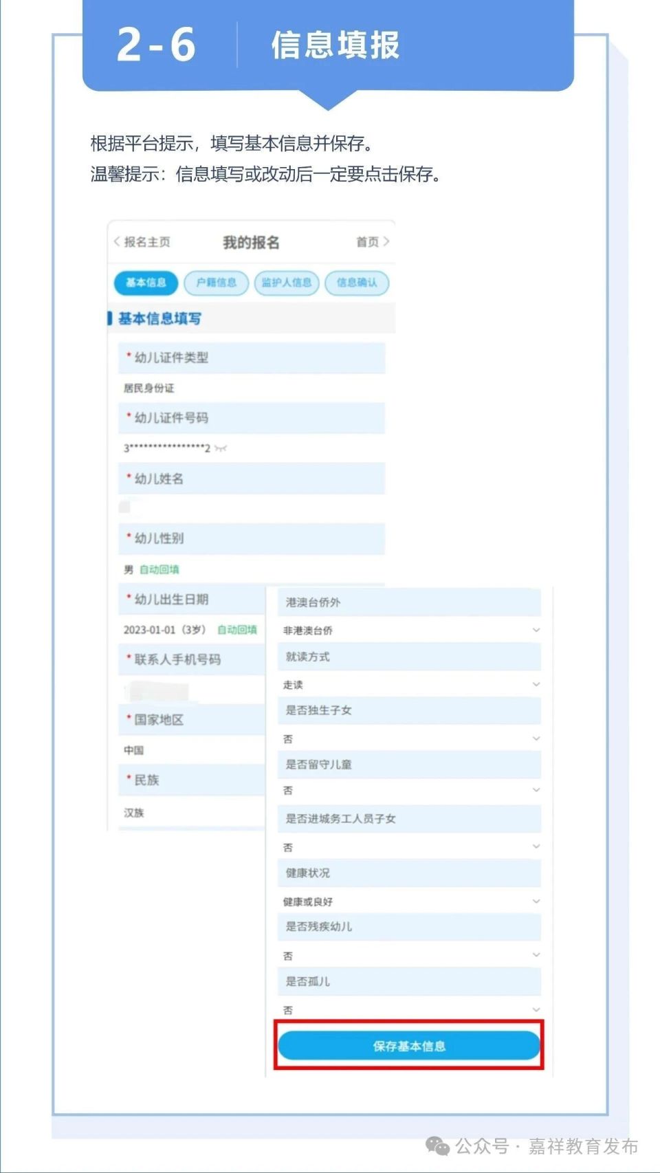Click the 我的报名 page title
The image size is (660, 1173).
(251, 242)
